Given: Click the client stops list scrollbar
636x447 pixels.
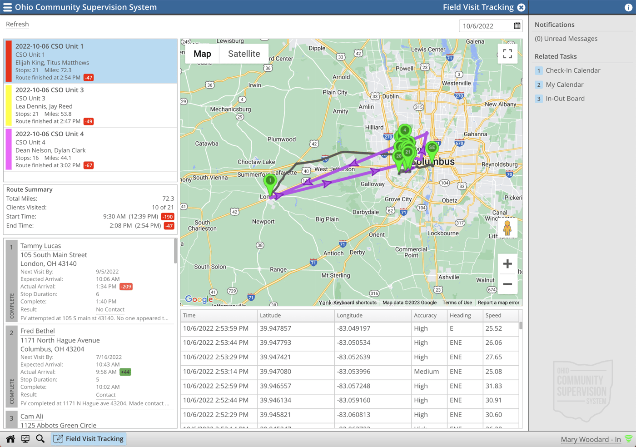Looking at the screenshot, I should (175, 251).
